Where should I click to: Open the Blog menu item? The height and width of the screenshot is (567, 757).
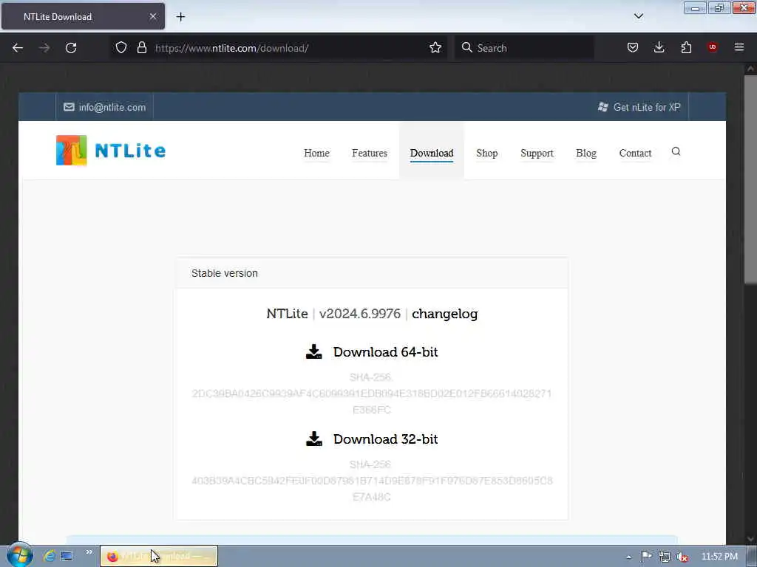(x=586, y=153)
